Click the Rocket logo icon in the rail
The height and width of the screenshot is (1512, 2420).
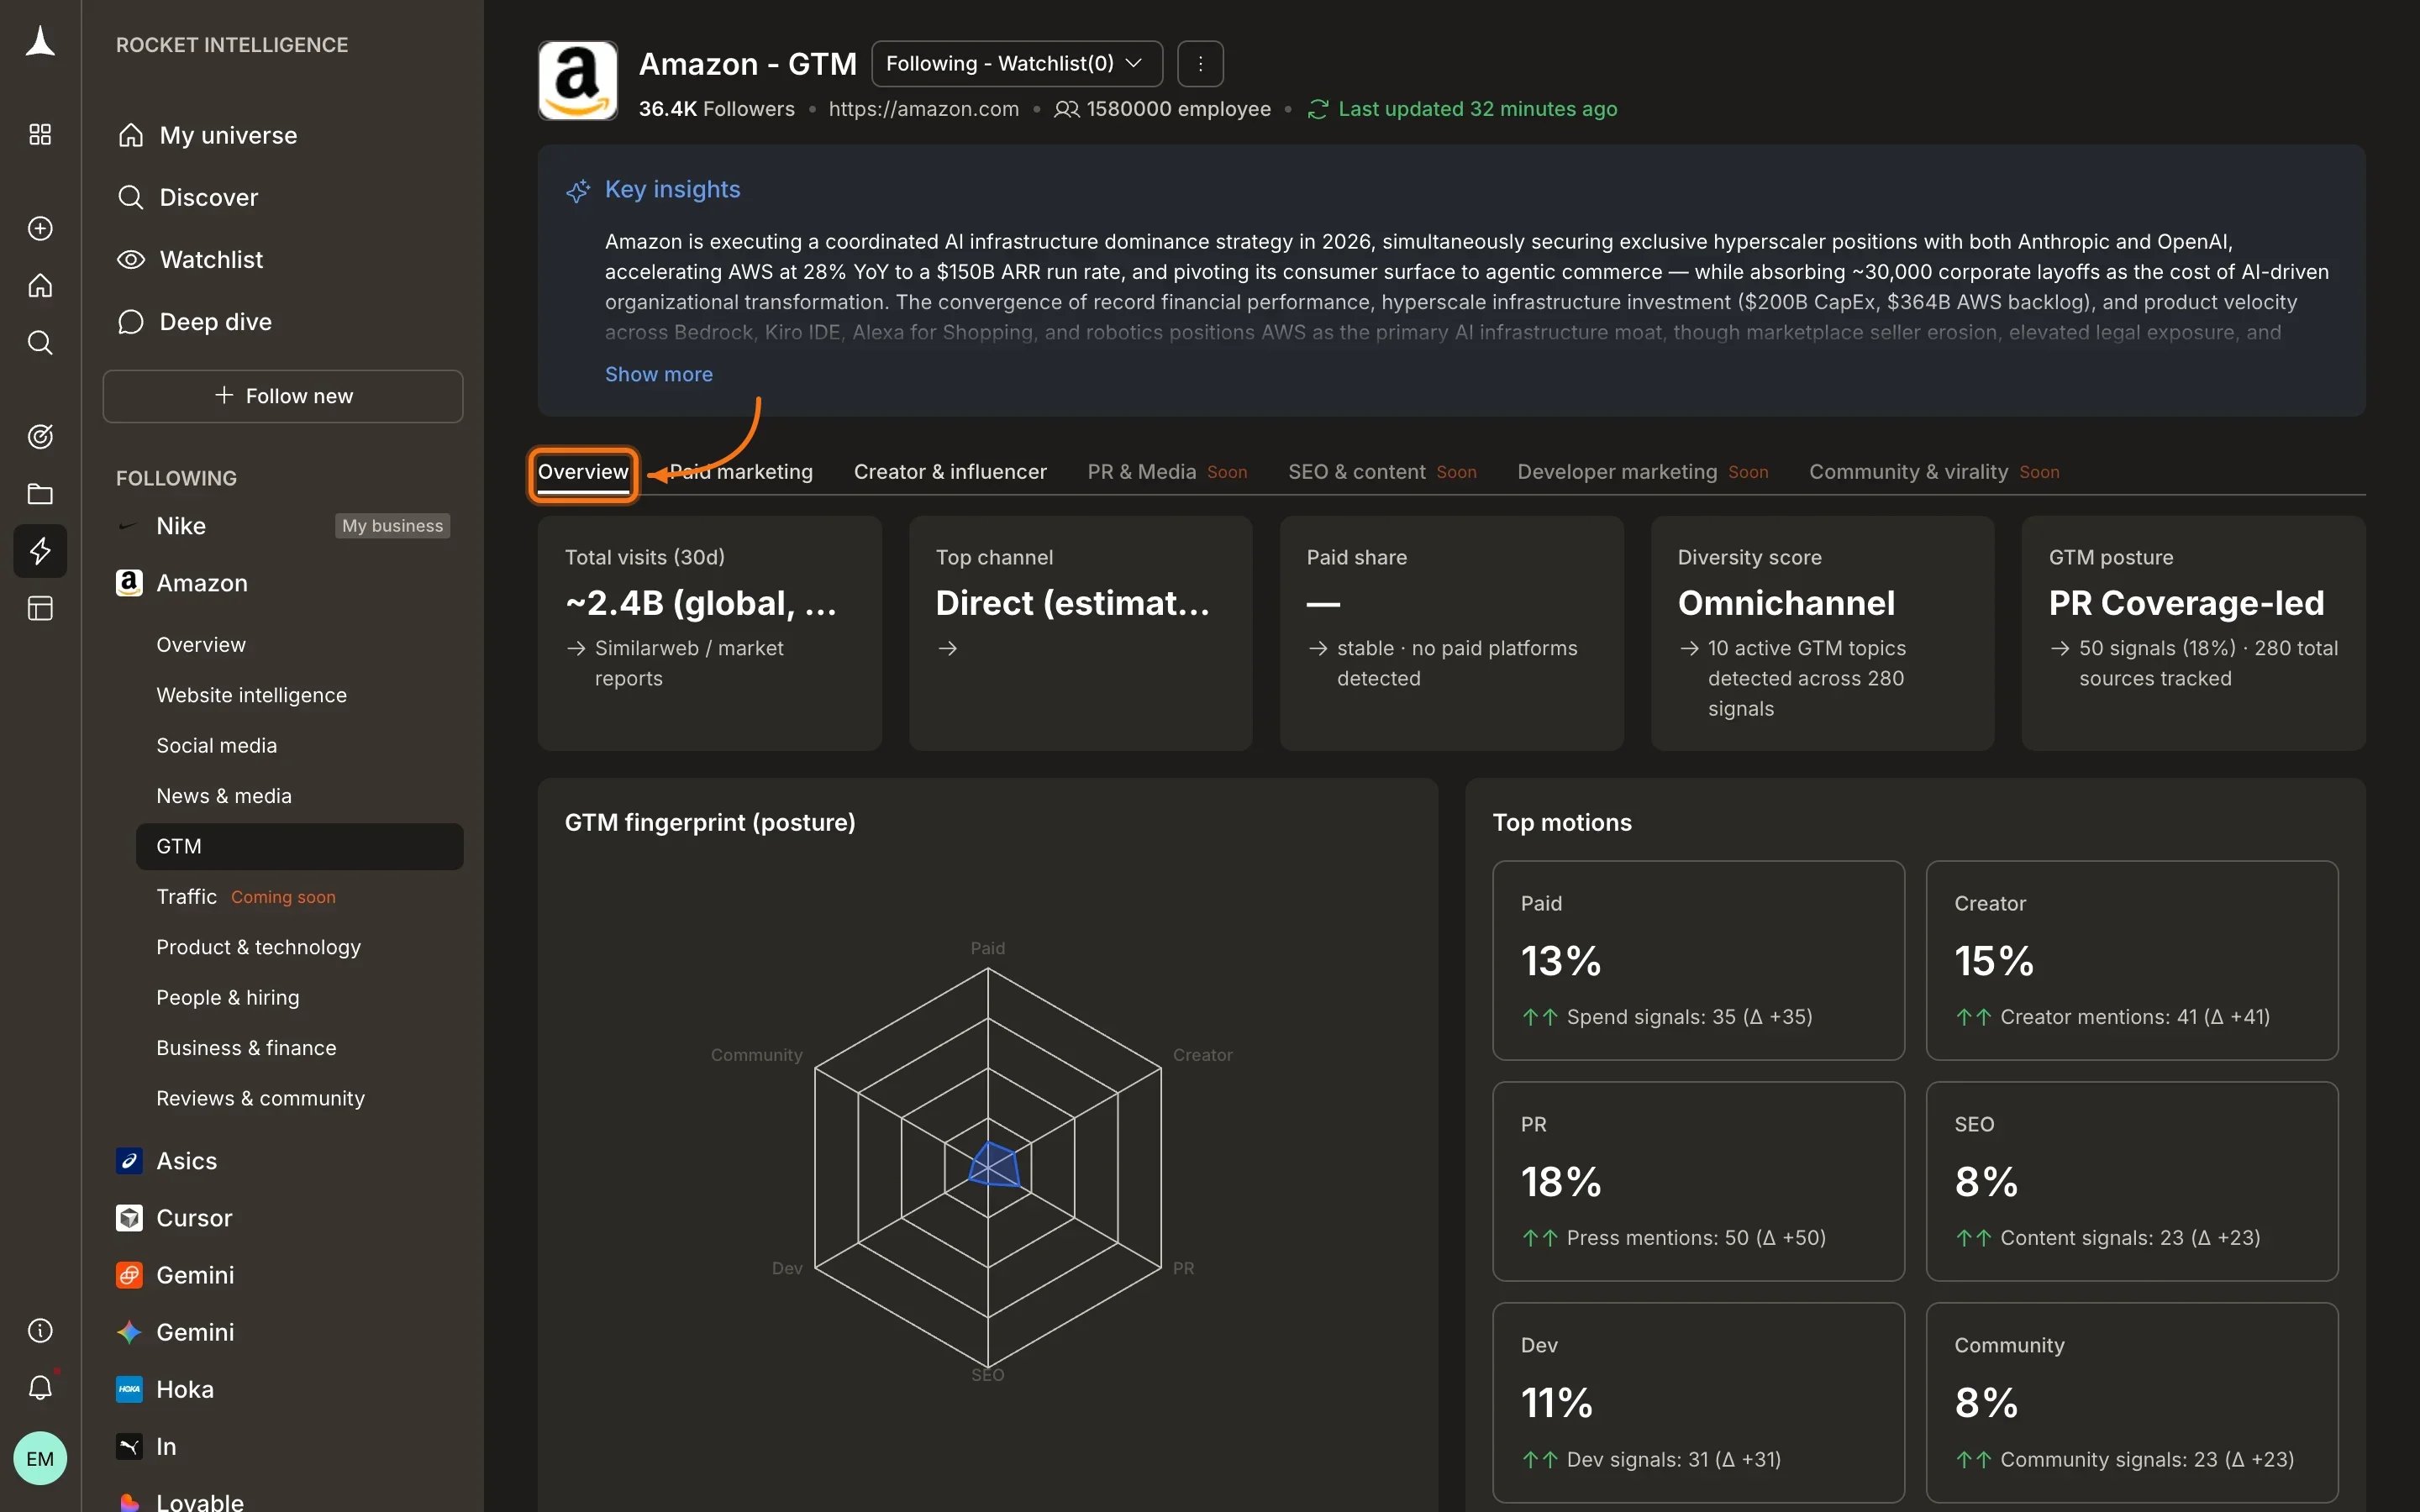tap(40, 42)
